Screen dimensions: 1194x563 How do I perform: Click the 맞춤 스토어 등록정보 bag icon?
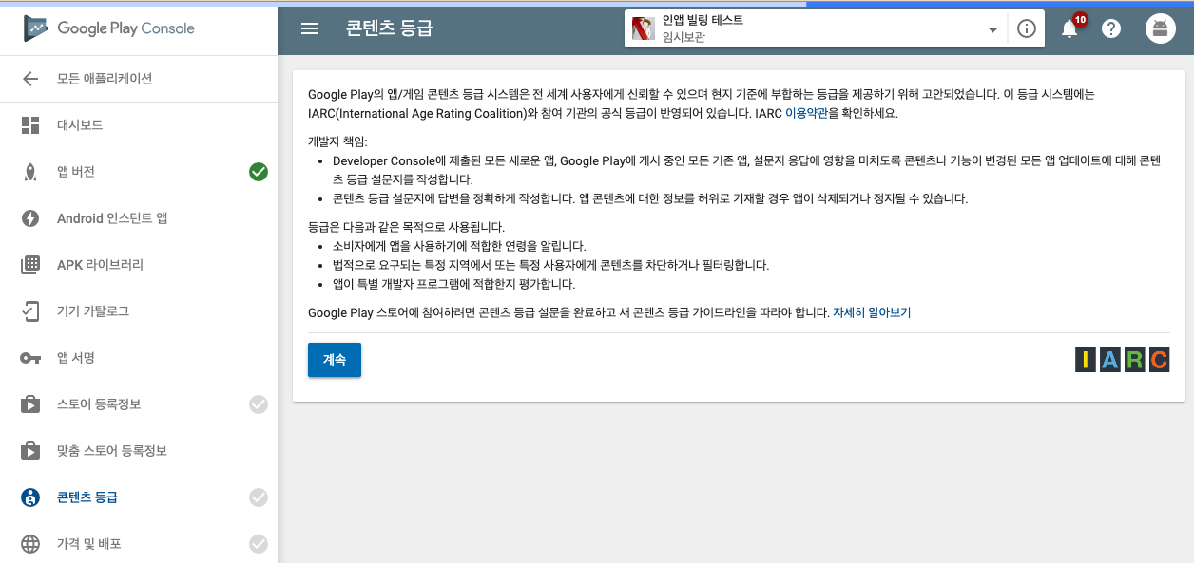(30, 451)
